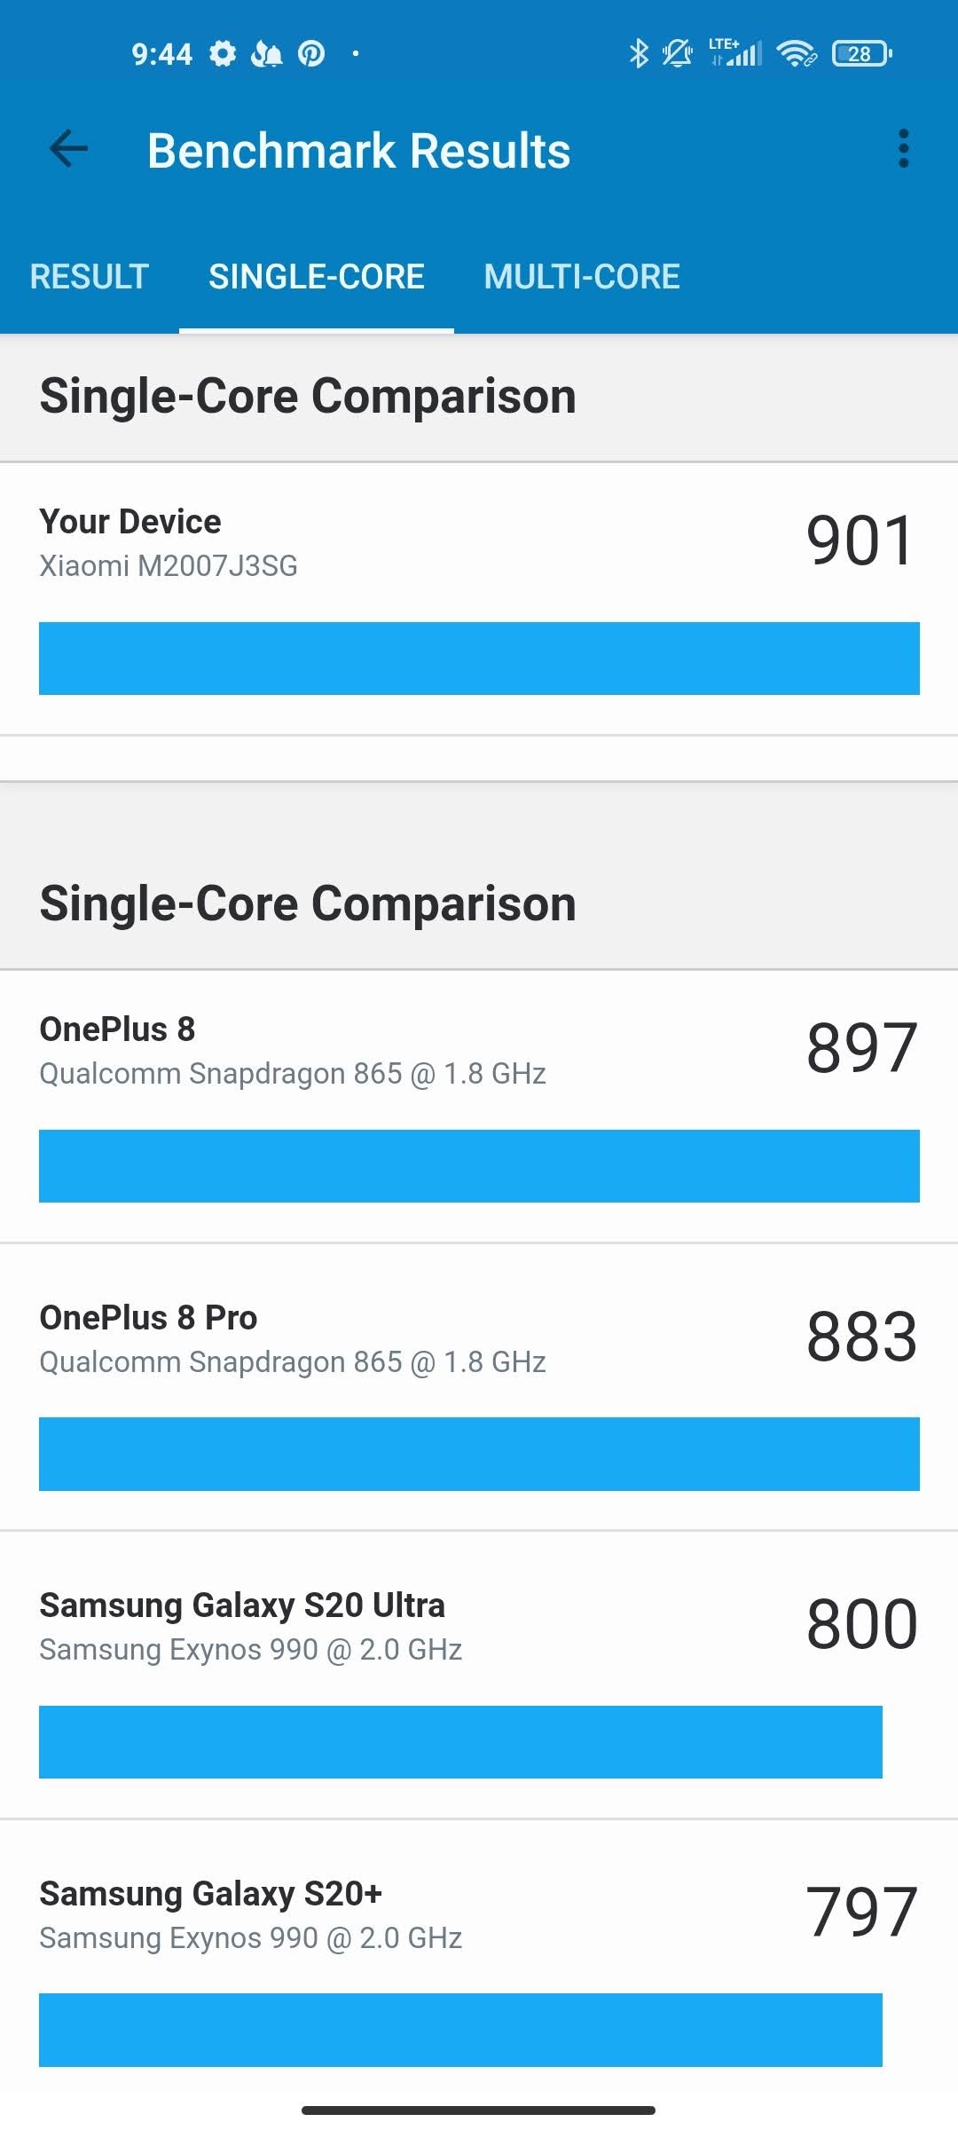Tap the OnePlus 8 comparison entry

point(479,1107)
